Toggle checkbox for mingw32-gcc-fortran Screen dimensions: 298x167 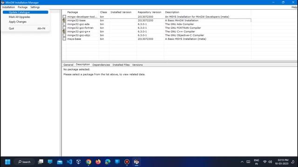[64, 28]
